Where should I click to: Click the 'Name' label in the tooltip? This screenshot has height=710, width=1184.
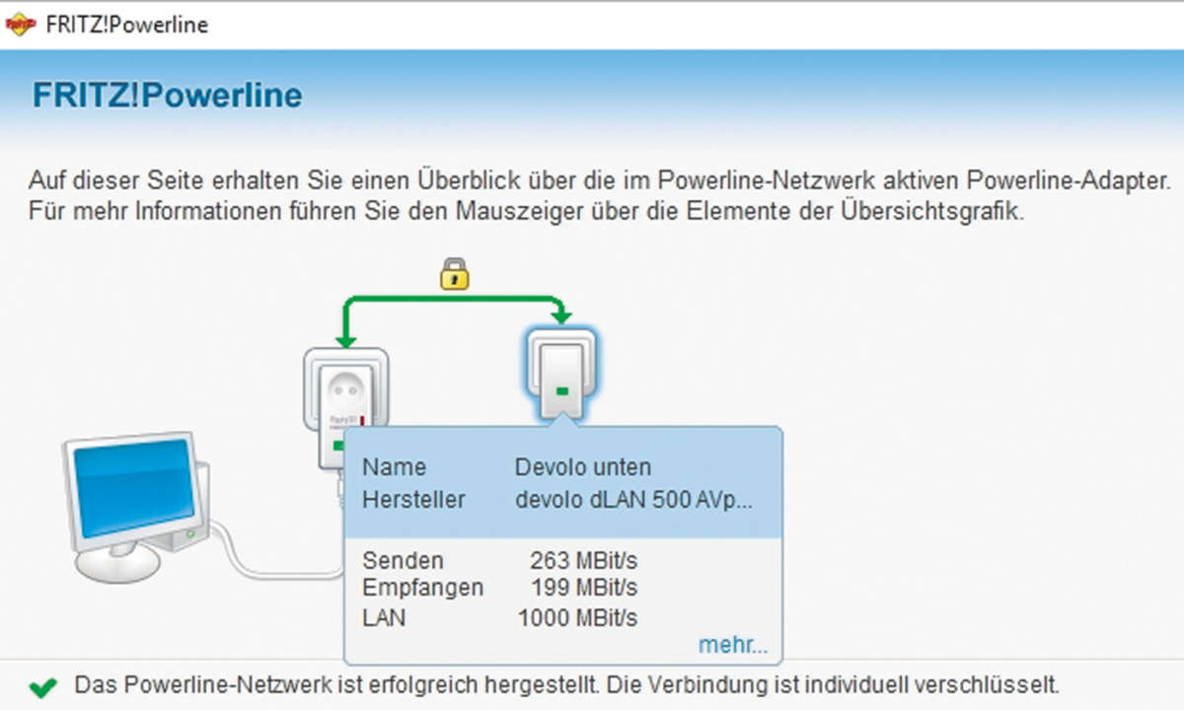(393, 466)
